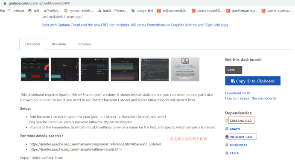Open the GRAFANA 4.6.2 dependency link

pos(240,121)
